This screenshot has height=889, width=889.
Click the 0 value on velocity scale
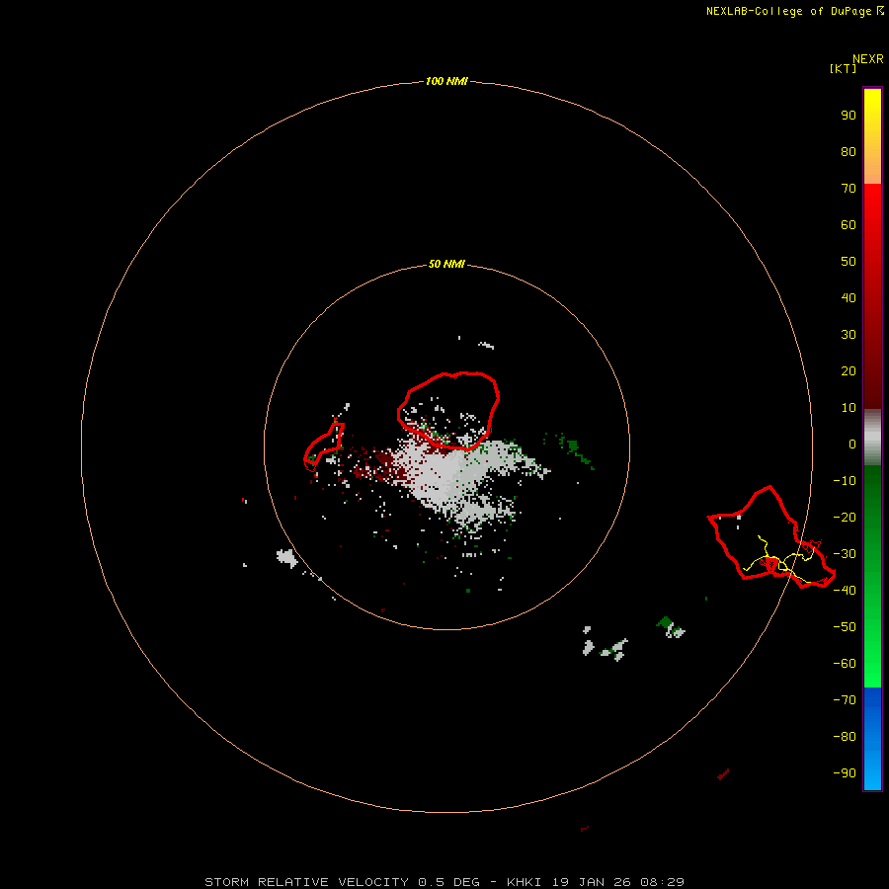(851, 444)
